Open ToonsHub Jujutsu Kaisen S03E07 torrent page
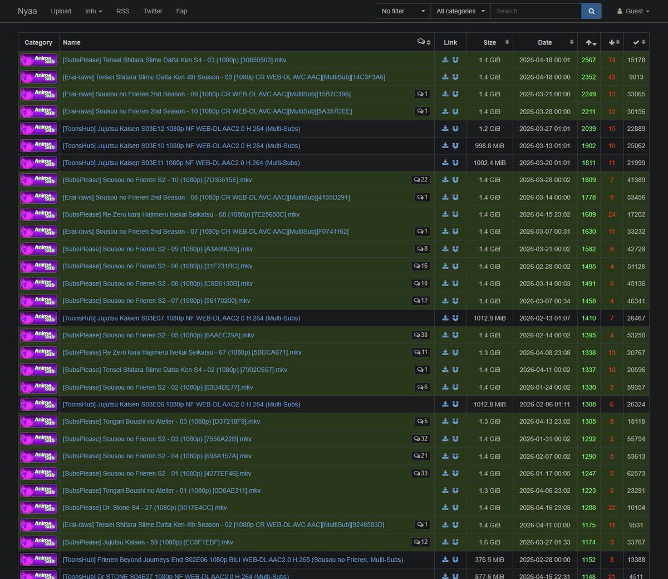 pyautogui.click(x=181, y=318)
